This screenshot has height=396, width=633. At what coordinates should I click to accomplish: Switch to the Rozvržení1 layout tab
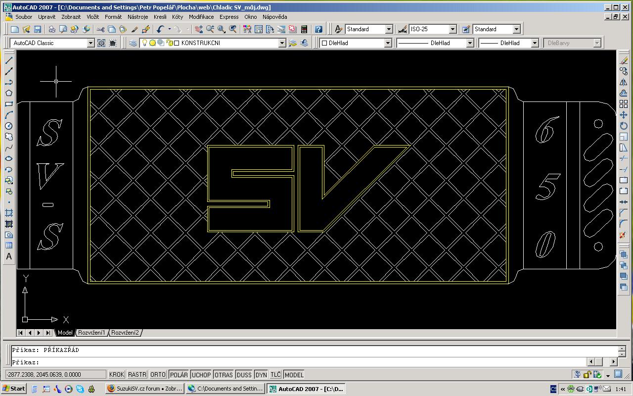tap(91, 333)
